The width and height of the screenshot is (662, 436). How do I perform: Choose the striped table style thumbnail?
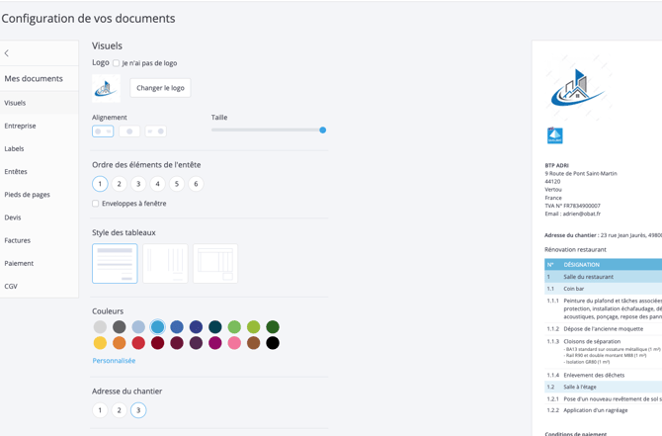[x=115, y=263]
